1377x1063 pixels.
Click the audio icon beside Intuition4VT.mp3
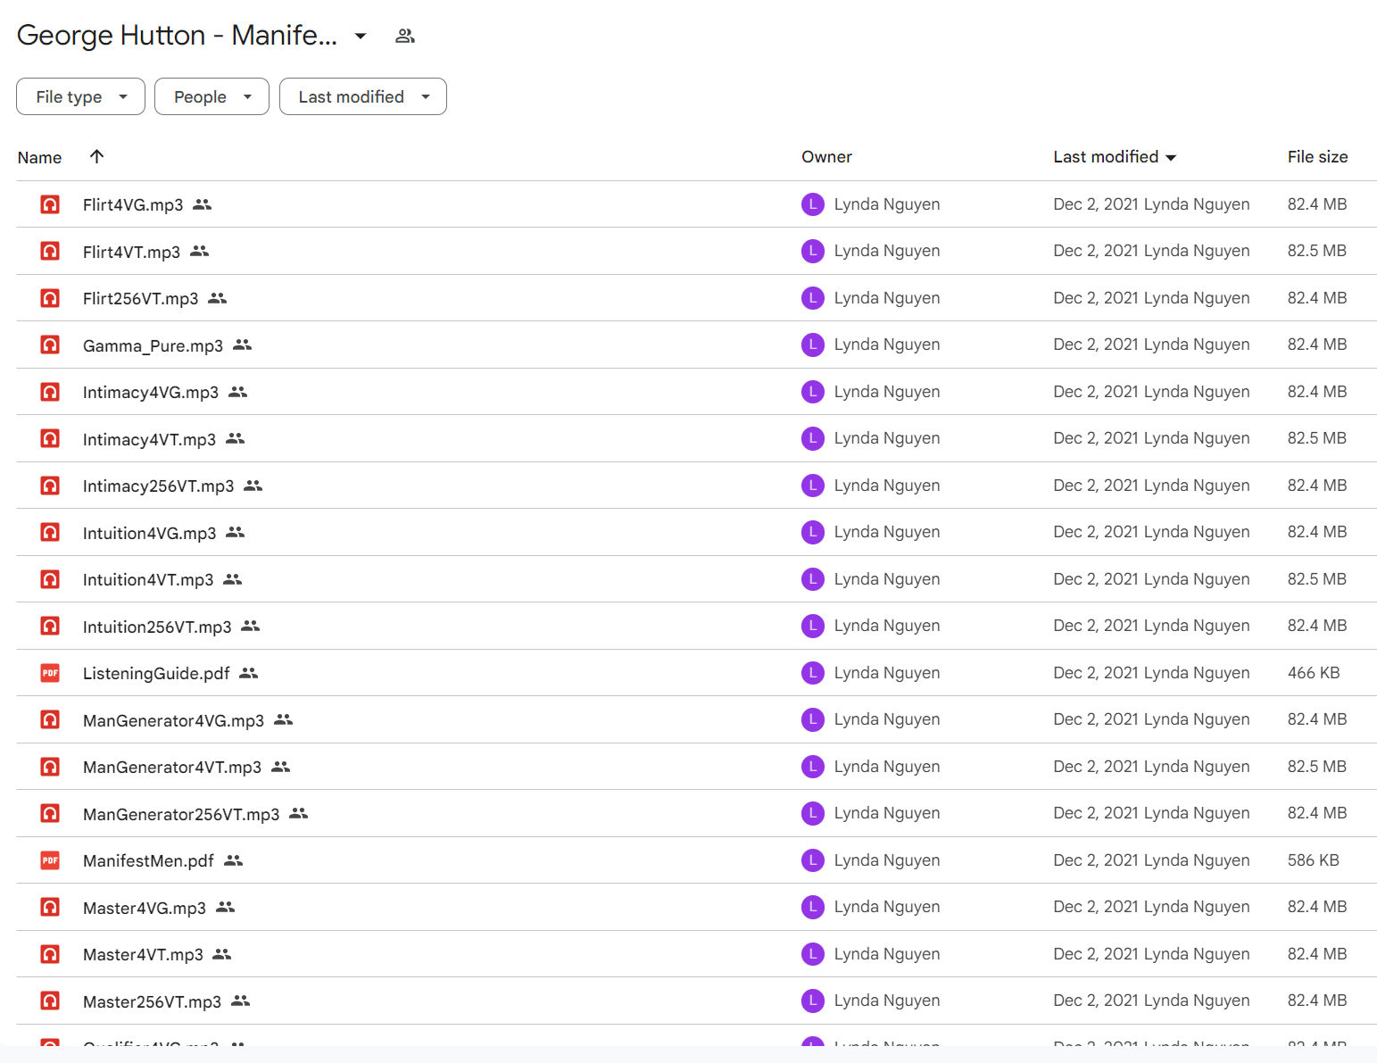50,579
